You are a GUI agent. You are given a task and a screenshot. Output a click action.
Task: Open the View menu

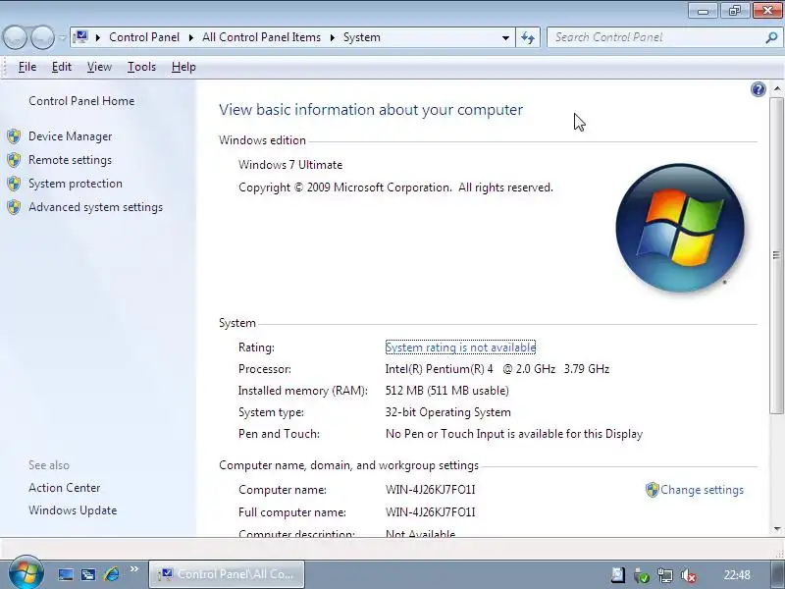(99, 67)
